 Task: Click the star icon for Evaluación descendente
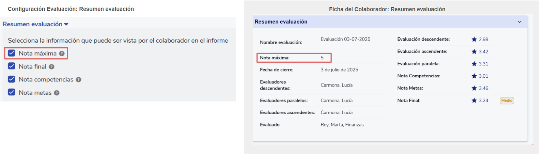pyautogui.click(x=474, y=39)
